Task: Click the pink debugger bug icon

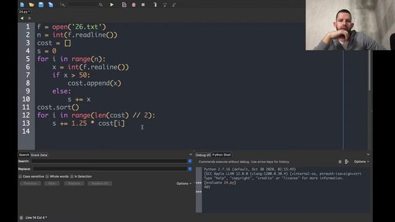Action: 133,4
